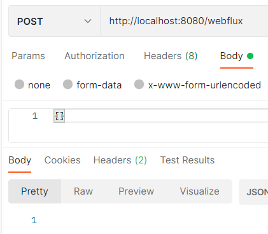Switch to Preview response view

136,191
